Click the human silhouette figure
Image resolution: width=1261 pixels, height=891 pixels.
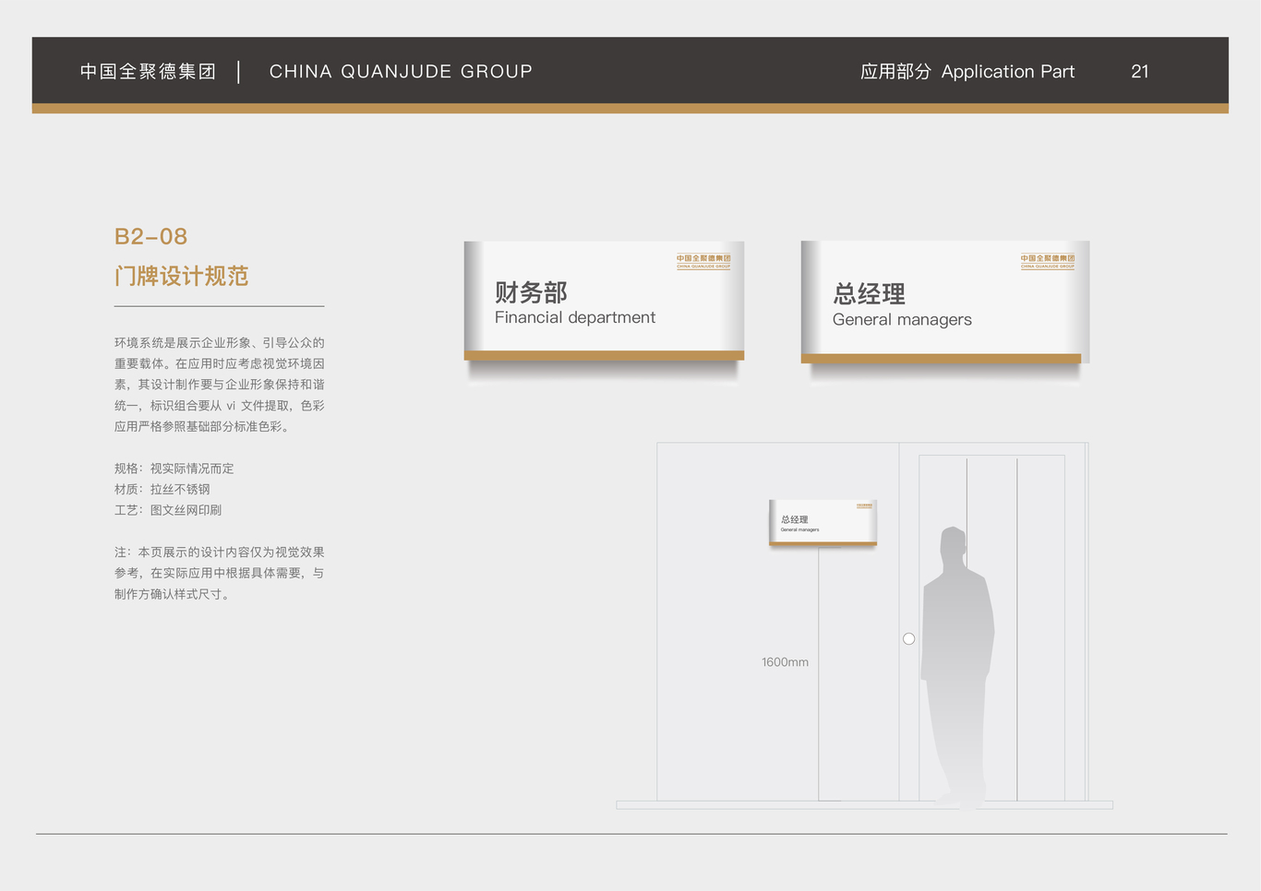point(957,668)
